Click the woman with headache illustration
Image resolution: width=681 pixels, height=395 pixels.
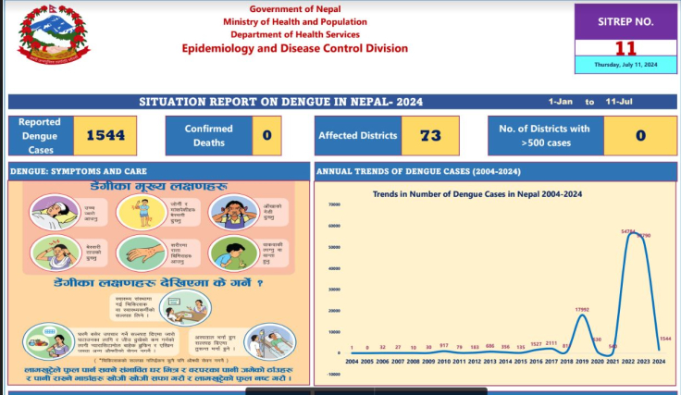(x=56, y=253)
